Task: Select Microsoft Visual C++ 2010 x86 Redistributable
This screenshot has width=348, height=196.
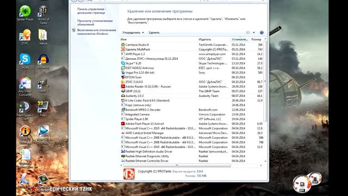Action: pyautogui.click(x=192, y=147)
